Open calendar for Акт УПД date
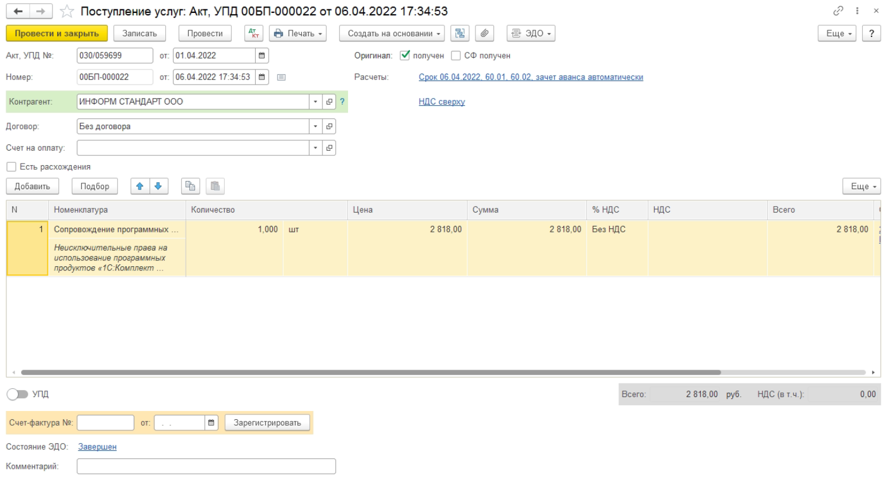The image size is (886, 477). [262, 55]
